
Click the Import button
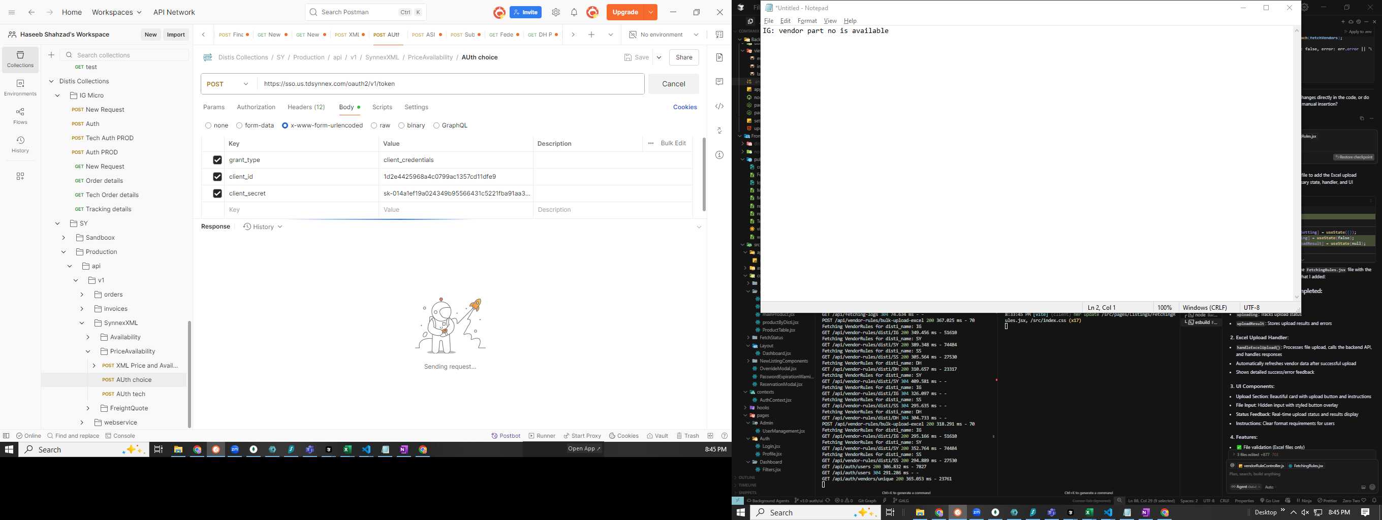pyautogui.click(x=176, y=35)
